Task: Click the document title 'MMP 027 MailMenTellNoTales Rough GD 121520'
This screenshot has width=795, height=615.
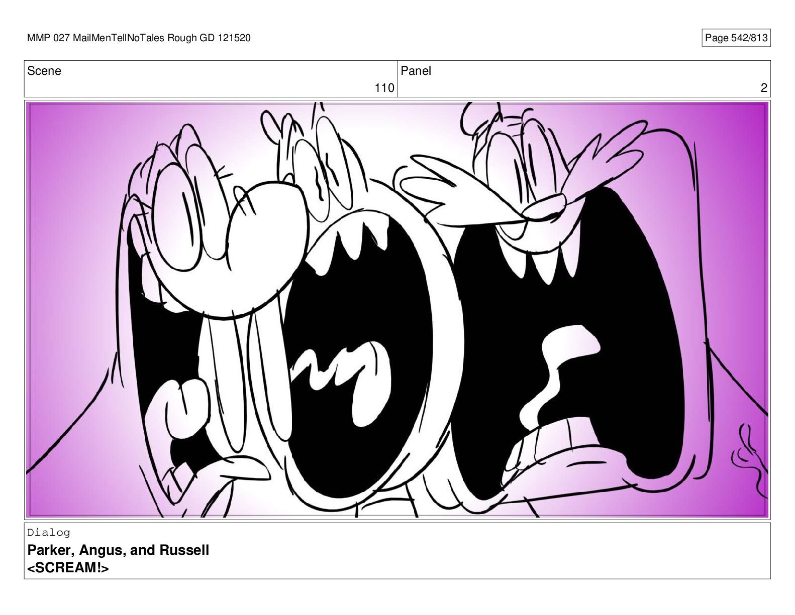Action: 139,38
